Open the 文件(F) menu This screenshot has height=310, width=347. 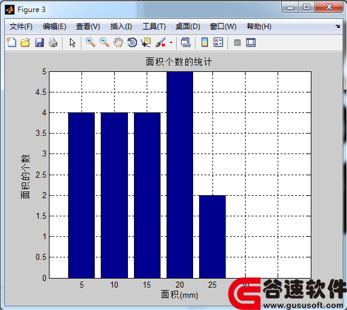pos(21,27)
